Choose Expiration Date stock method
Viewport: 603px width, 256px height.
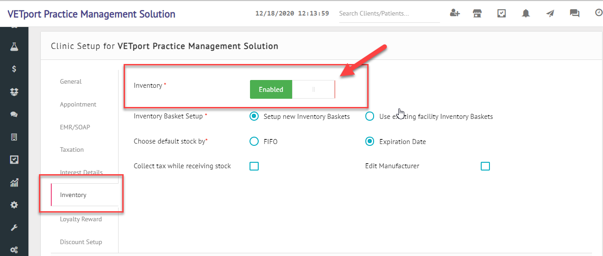(x=369, y=141)
